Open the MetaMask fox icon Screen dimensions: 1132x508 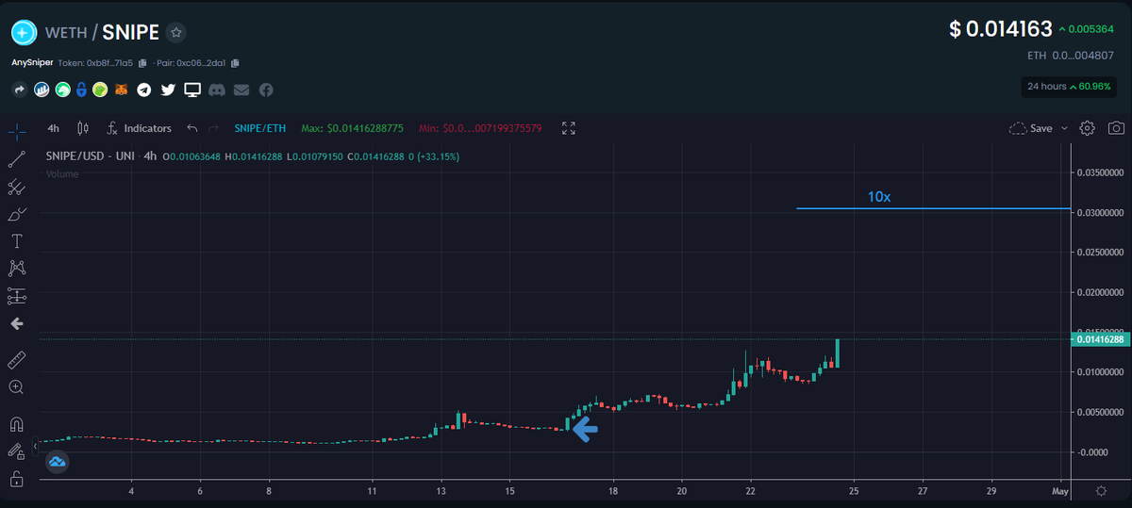122,90
